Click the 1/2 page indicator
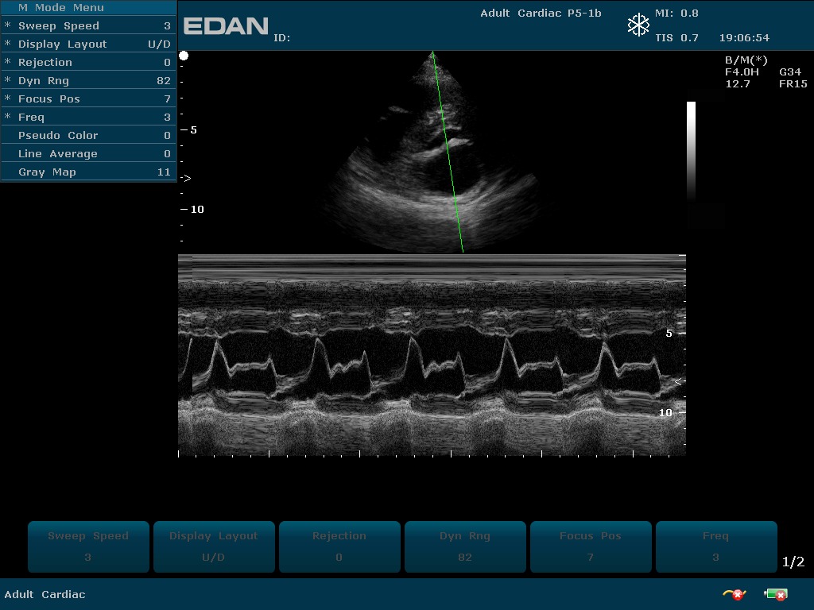 click(793, 562)
